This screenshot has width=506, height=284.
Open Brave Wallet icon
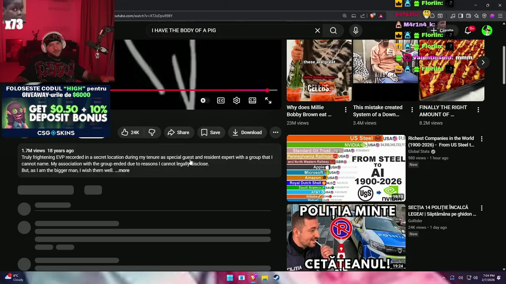coord(469,16)
